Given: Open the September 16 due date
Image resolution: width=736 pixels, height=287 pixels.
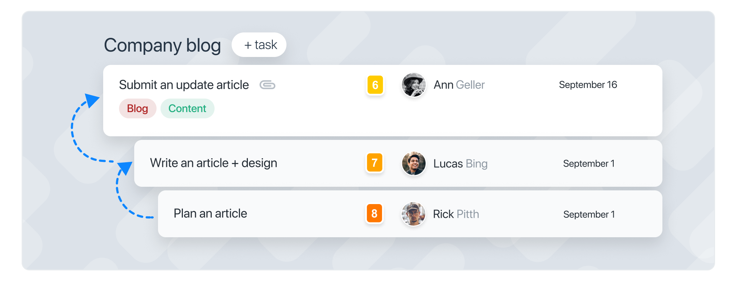Looking at the screenshot, I should 588,85.
